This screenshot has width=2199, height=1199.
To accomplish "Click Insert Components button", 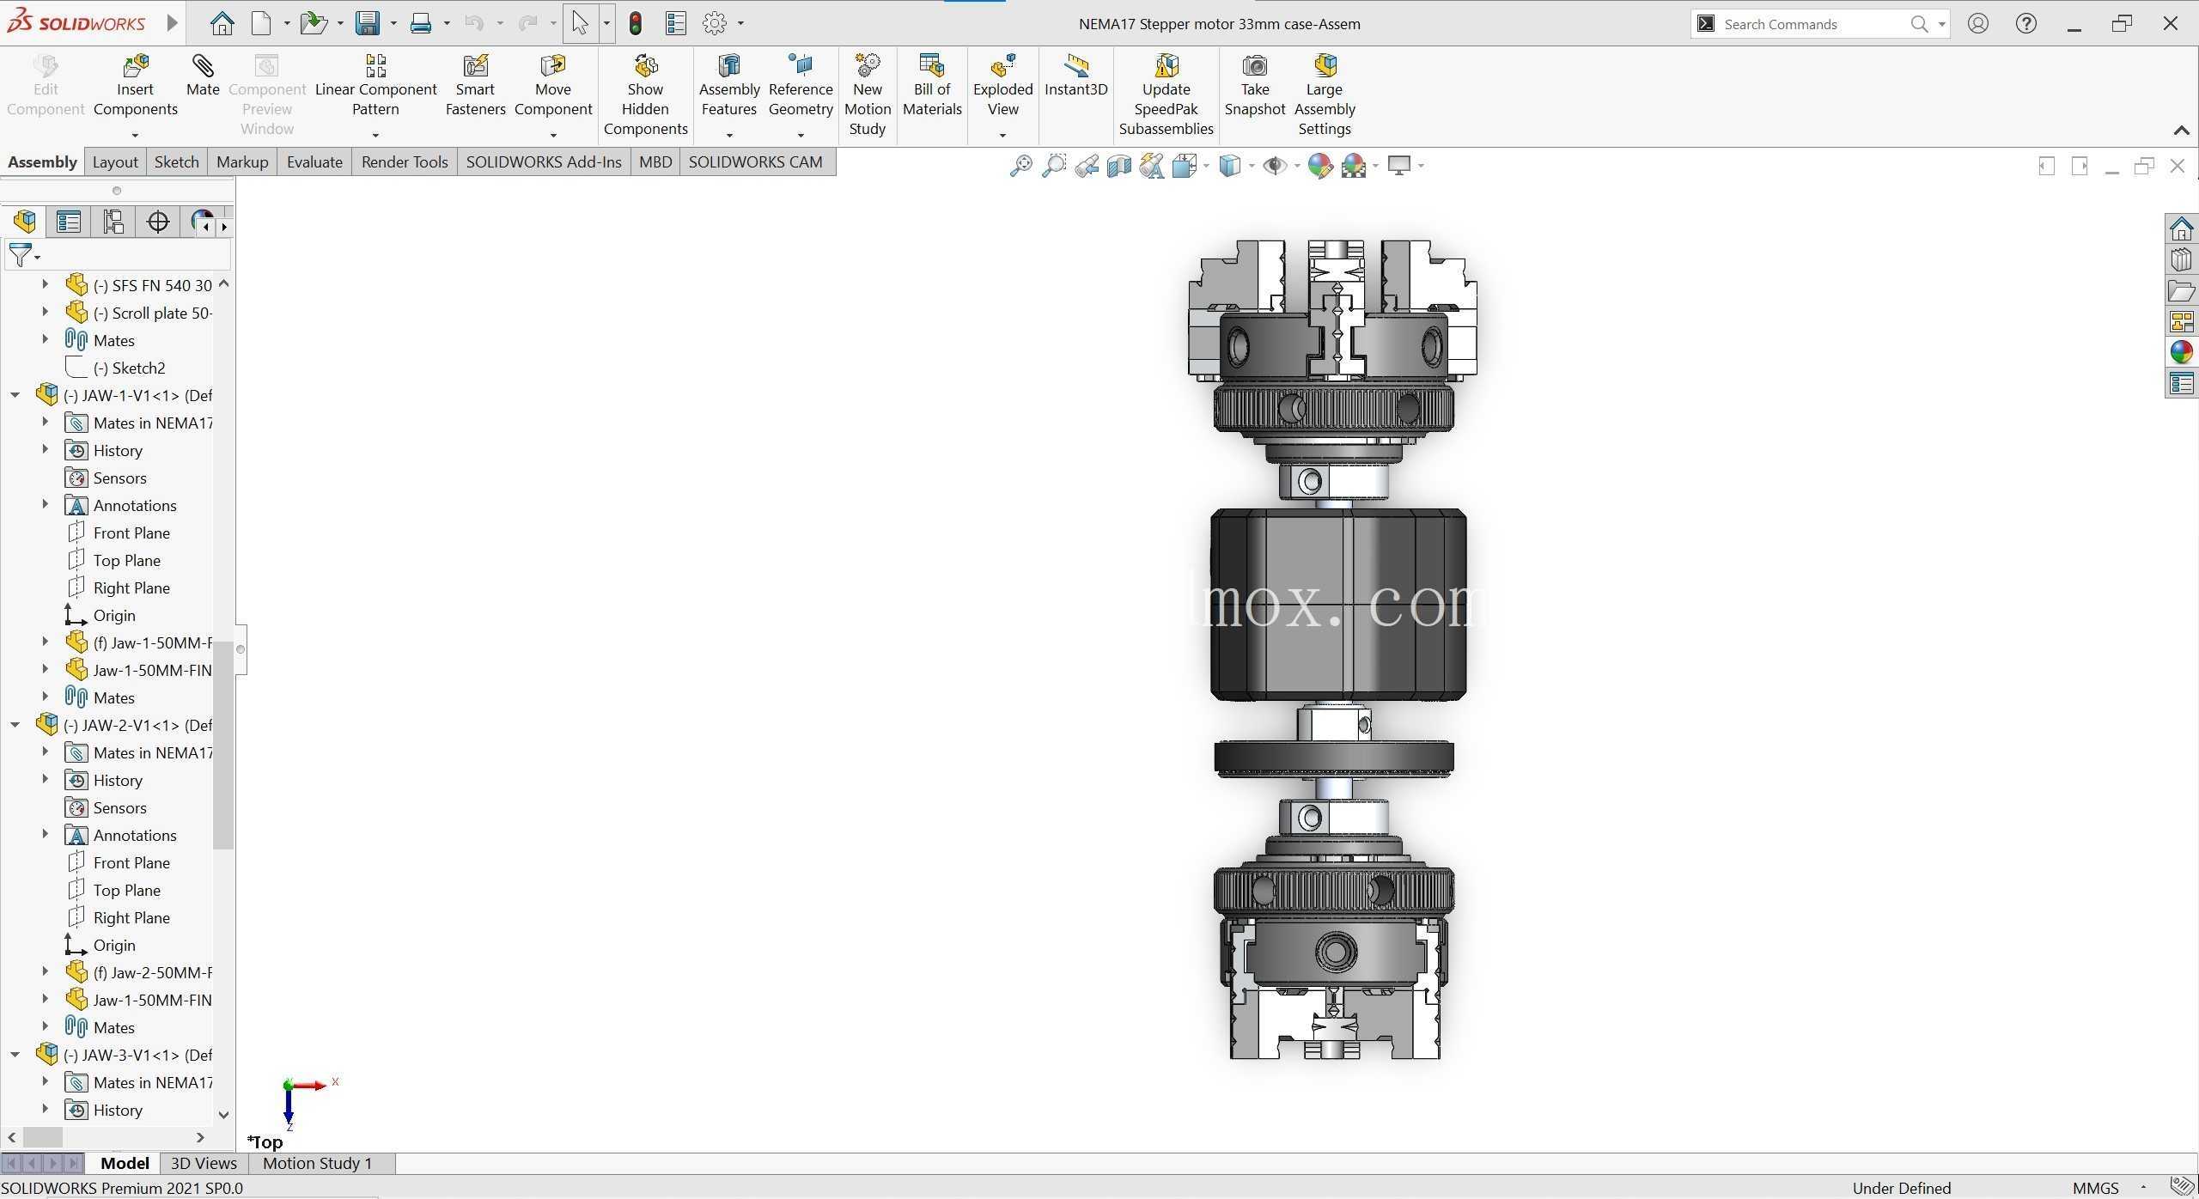I will pyautogui.click(x=135, y=86).
